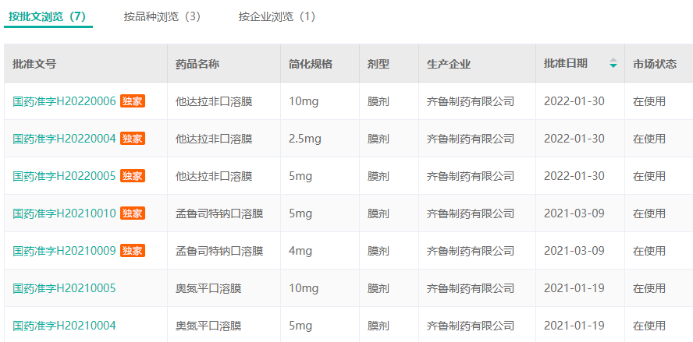This screenshot has height=342, width=693.
Task: Open the 按企业浏览 tab
Action: tap(277, 16)
